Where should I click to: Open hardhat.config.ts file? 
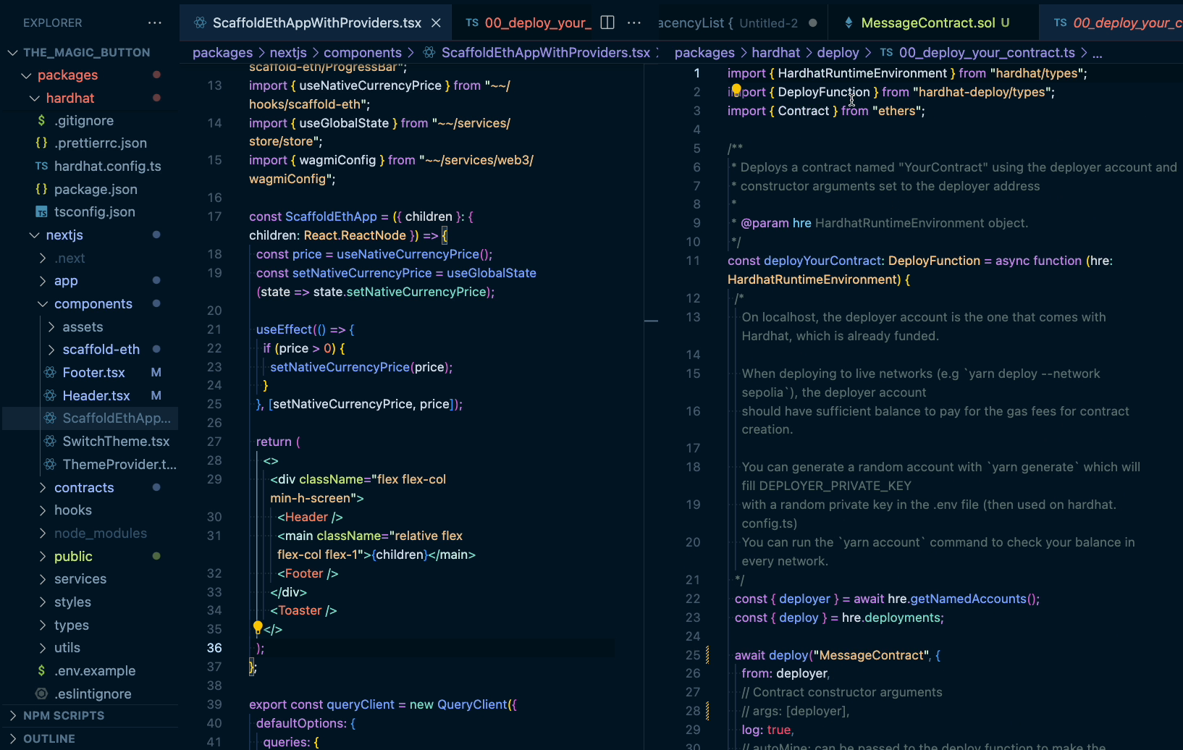click(107, 166)
